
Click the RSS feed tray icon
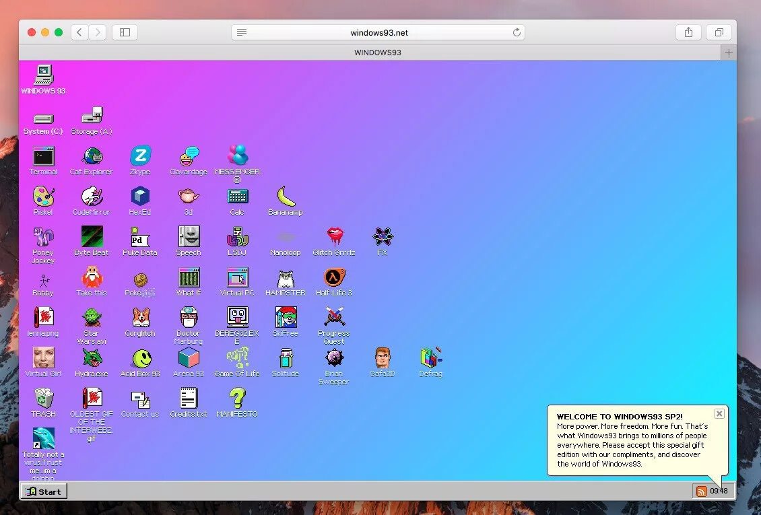tap(701, 491)
